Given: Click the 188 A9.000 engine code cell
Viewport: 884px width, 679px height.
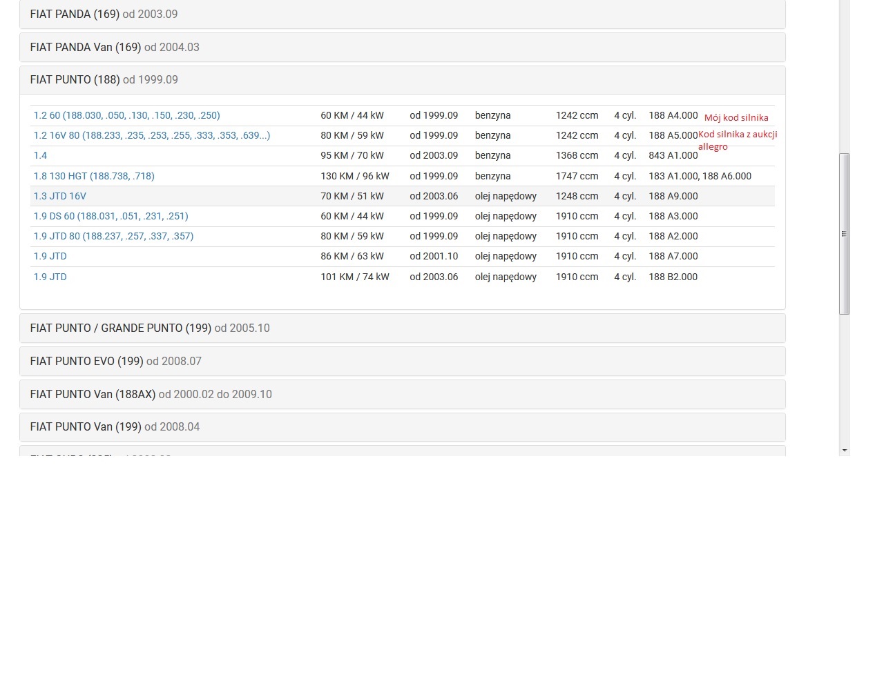Looking at the screenshot, I should click(673, 196).
